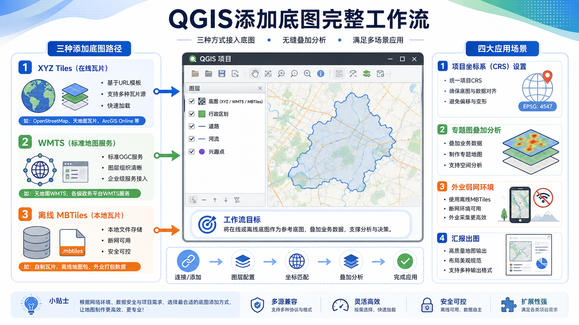Click the 离线 MBTiles(本地瓦片) heading
The width and height of the screenshot is (579, 325).
[81, 216]
